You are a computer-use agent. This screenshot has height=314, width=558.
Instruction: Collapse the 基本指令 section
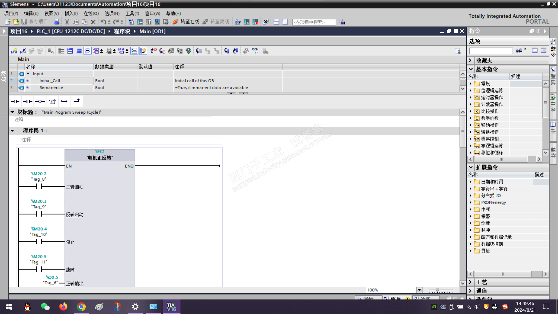tap(471, 69)
